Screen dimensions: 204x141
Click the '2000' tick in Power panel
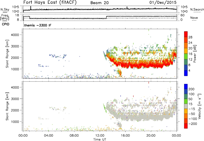click(x=15, y=58)
